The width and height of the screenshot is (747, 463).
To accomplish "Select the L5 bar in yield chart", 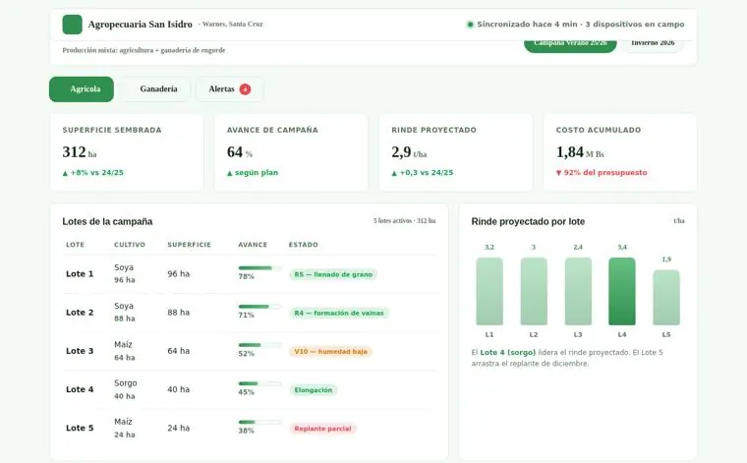I will [666, 298].
